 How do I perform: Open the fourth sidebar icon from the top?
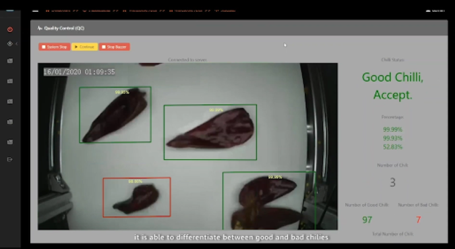(x=10, y=81)
